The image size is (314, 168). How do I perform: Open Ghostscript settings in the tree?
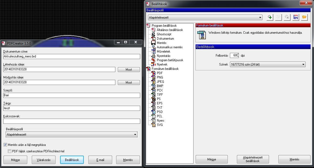(164, 34)
